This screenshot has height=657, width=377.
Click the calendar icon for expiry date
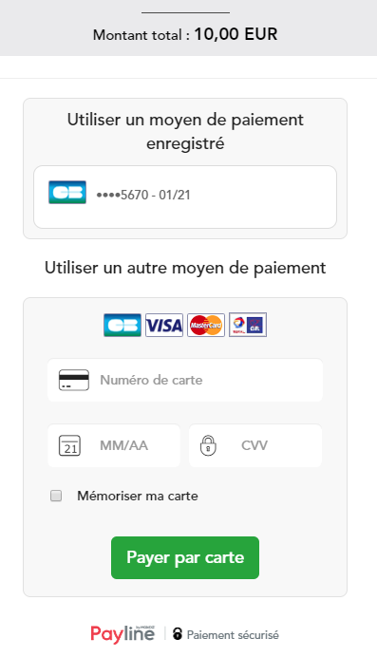pyautogui.click(x=69, y=445)
